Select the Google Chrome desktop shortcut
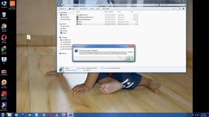 coord(4,28)
